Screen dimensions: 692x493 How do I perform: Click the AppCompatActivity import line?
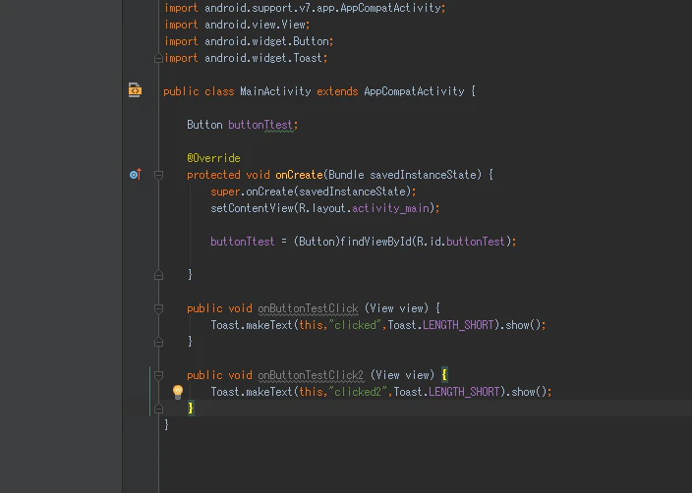point(305,8)
